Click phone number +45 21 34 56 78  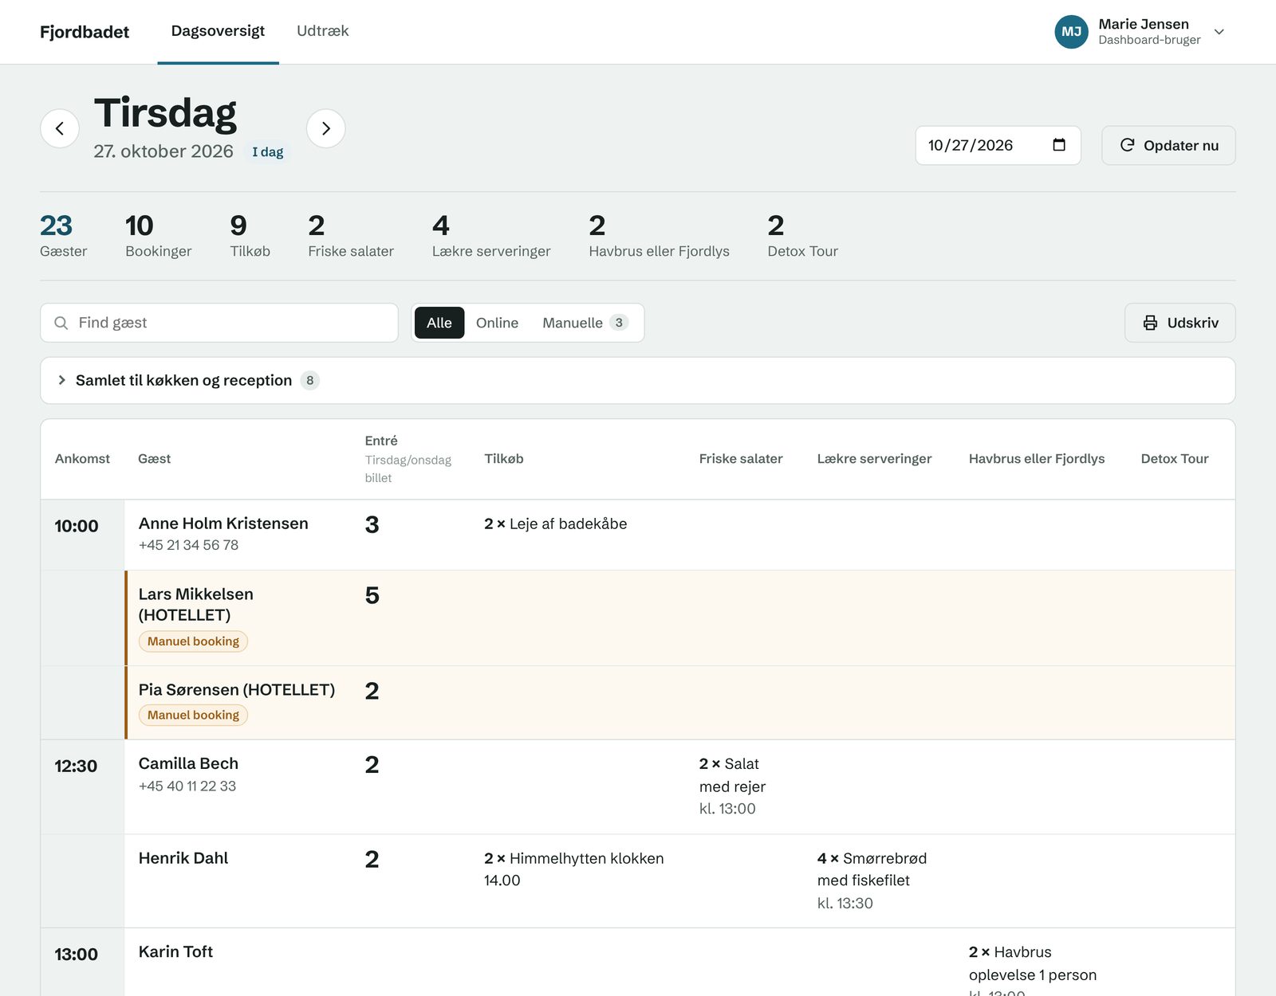(188, 545)
